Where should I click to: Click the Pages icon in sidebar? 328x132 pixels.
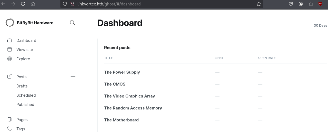click(x=10, y=120)
